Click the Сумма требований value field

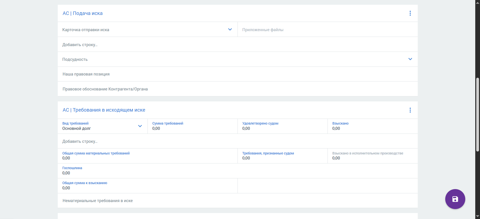coord(192,126)
